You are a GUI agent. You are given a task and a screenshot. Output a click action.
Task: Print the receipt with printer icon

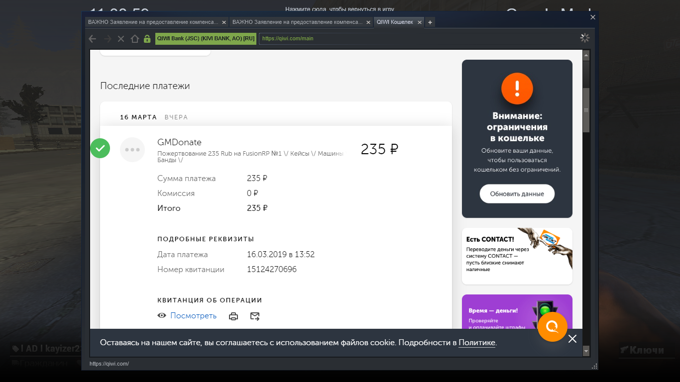[x=233, y=316]
